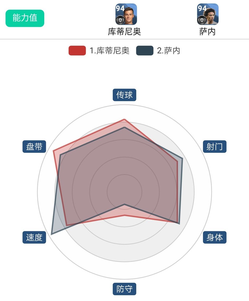Click 萨内's 速度 vertex on the radar chart
Screen dimensions: 249x301
[x=52, y=234]
